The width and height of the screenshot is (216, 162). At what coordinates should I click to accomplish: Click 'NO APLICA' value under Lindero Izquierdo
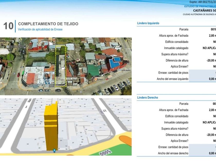coord(209,48)
